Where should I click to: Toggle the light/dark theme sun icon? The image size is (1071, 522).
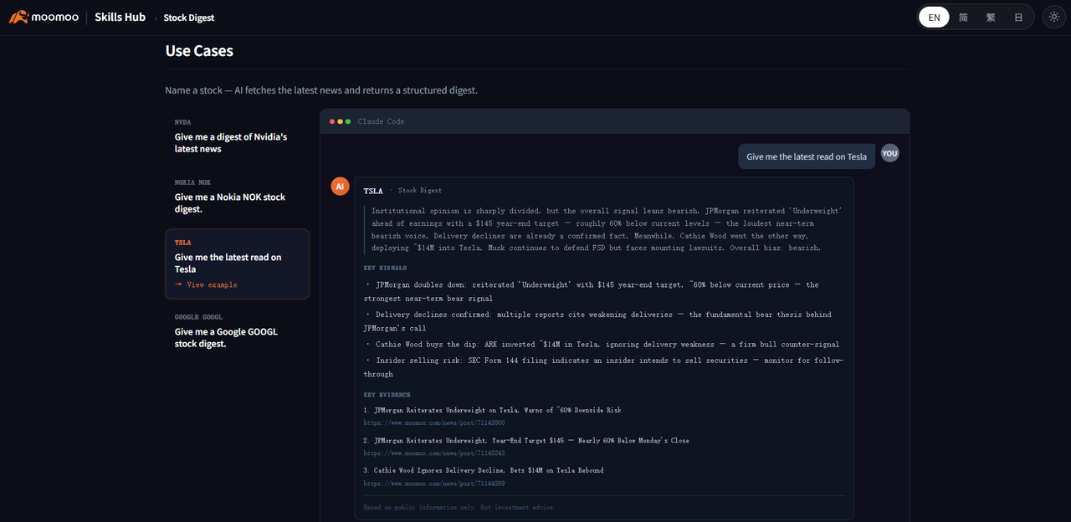coord(1053,17)
